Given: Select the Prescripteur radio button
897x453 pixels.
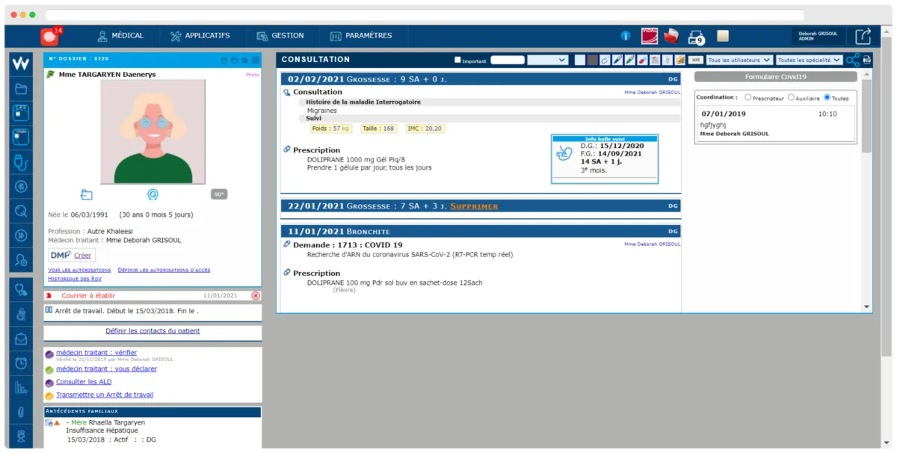Looking at the screenshot, I should coord(748,97).
